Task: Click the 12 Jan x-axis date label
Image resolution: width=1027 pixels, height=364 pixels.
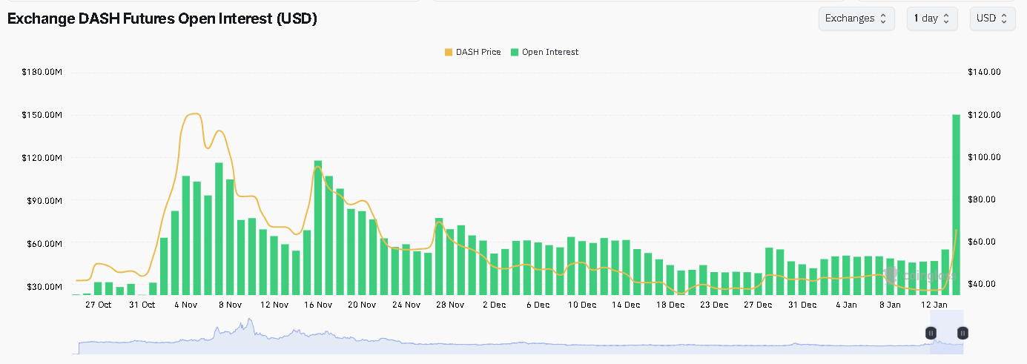Action: click(x=934, y=305)
